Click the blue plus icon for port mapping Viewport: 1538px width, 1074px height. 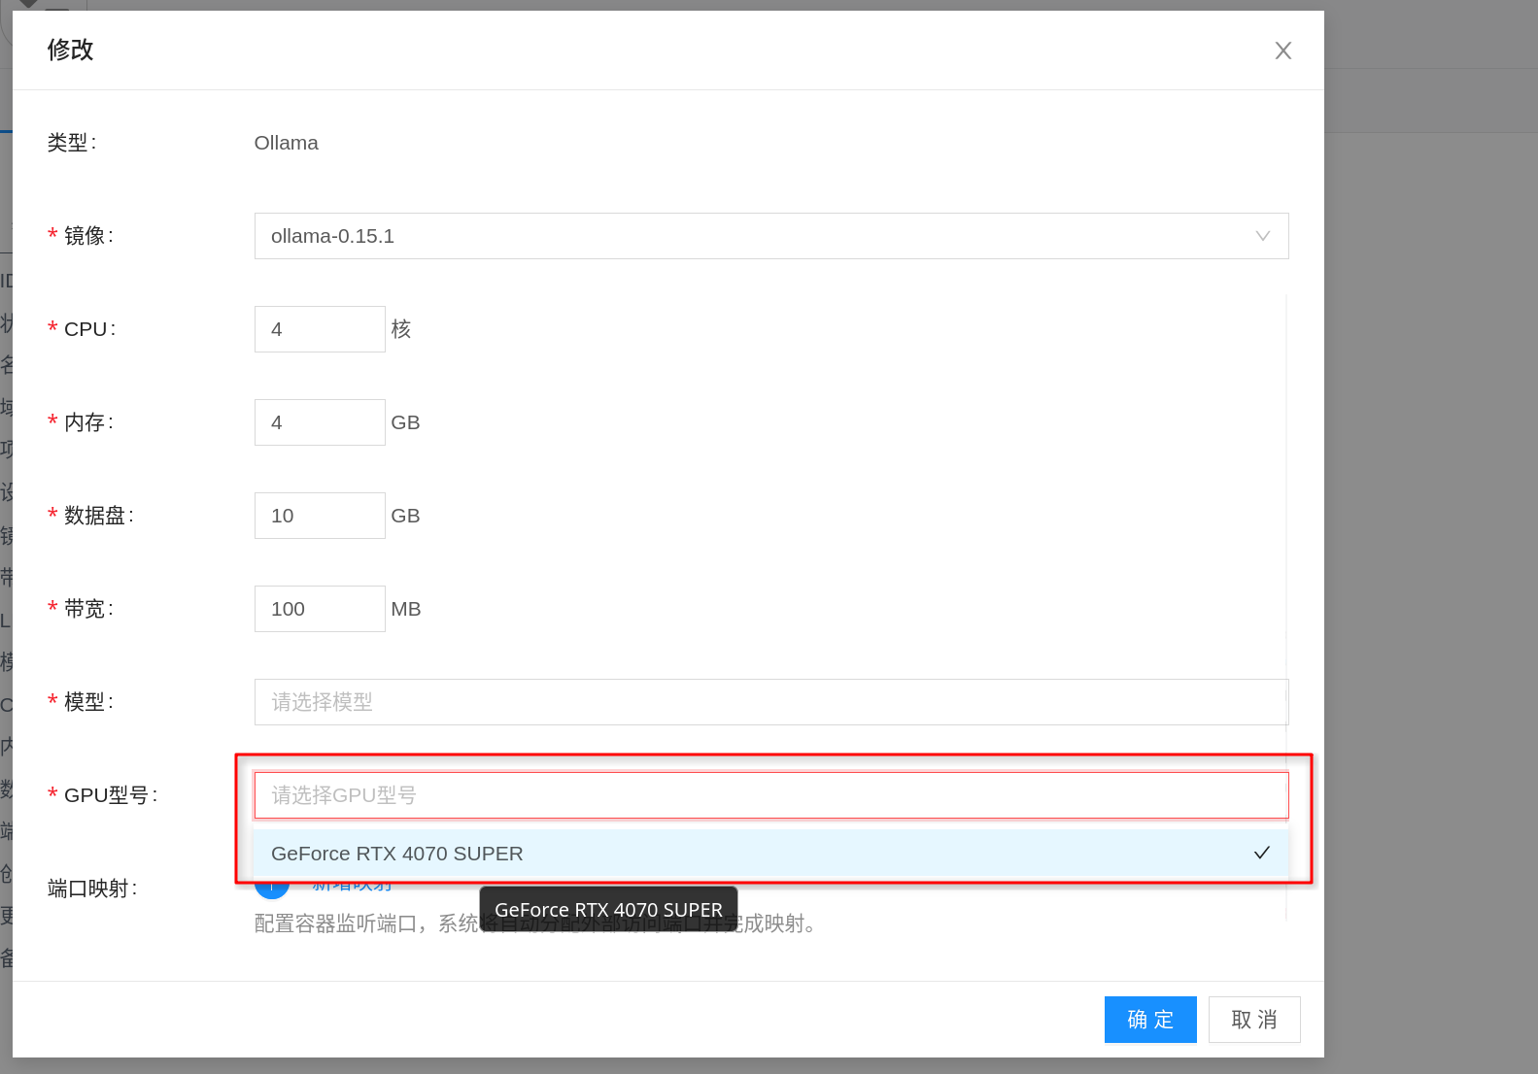point(272,888)
